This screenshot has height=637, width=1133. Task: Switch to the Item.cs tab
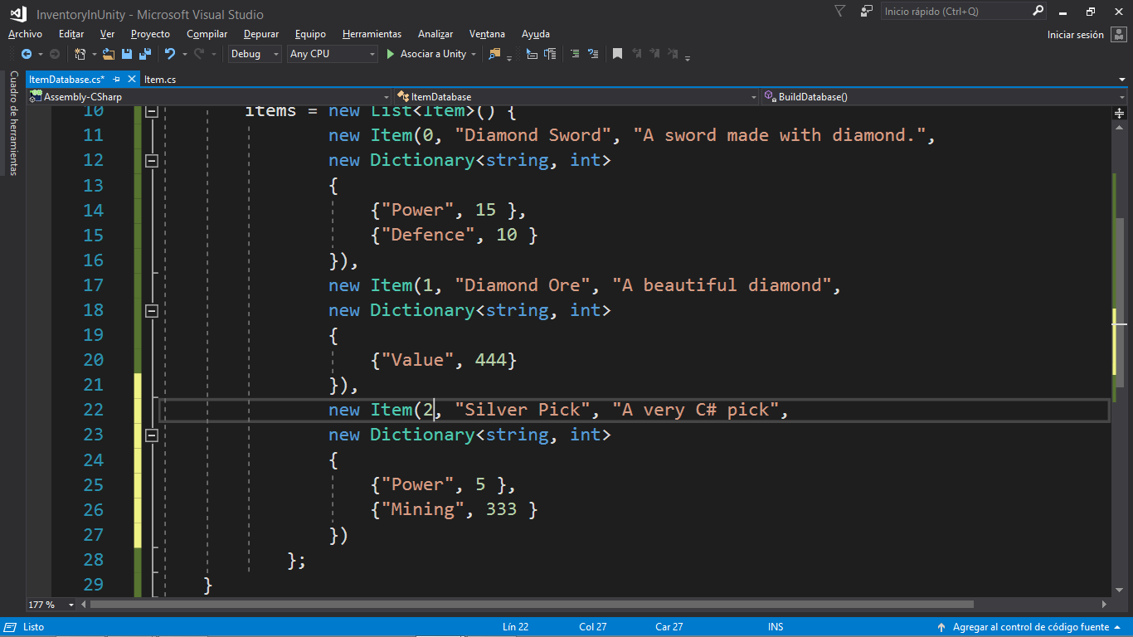point(160,80)
